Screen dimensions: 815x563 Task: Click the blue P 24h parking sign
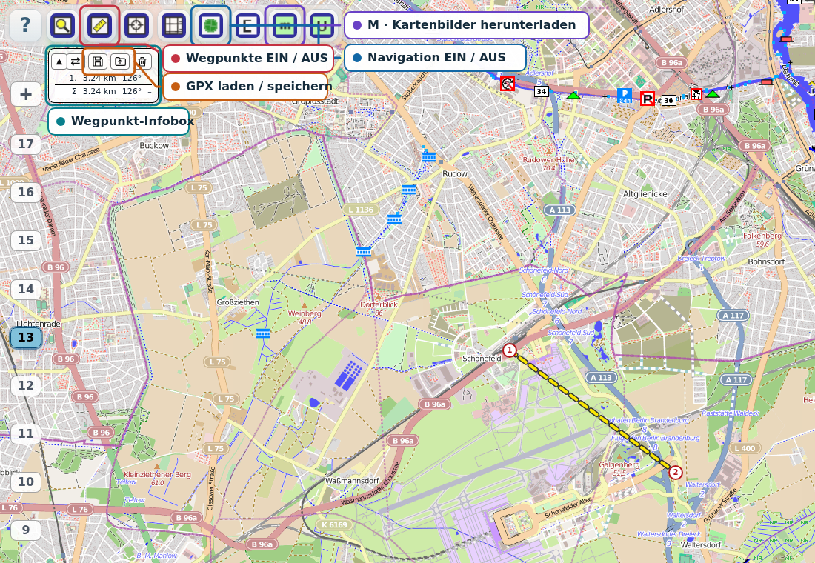click(625, 96)
